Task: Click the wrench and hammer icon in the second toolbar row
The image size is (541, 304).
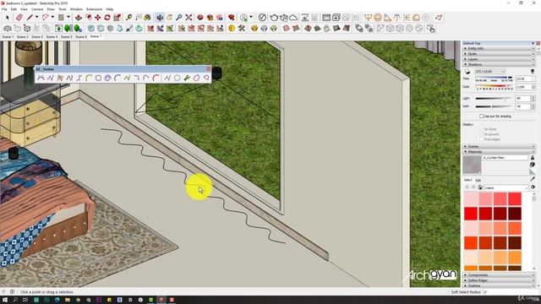Action: tap(242, 28)
